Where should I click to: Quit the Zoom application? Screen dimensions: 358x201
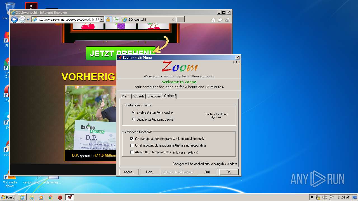(208, 172)
